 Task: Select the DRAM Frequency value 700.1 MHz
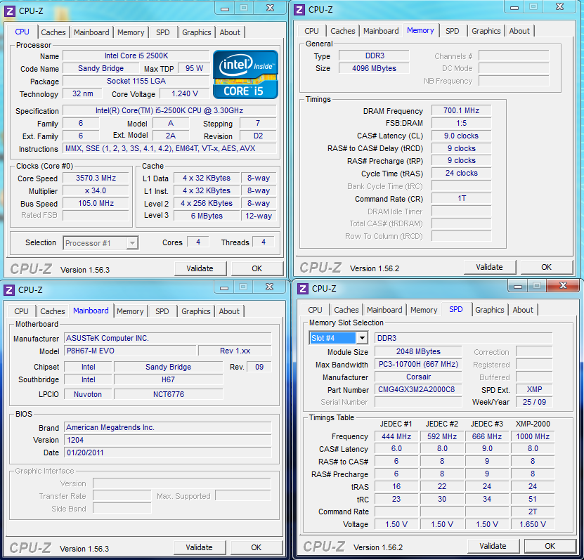pyautogui.click(x=461, y=110)
